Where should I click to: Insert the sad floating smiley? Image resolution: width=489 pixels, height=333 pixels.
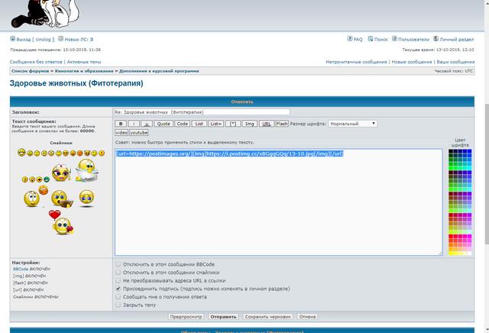pos(86,199)
